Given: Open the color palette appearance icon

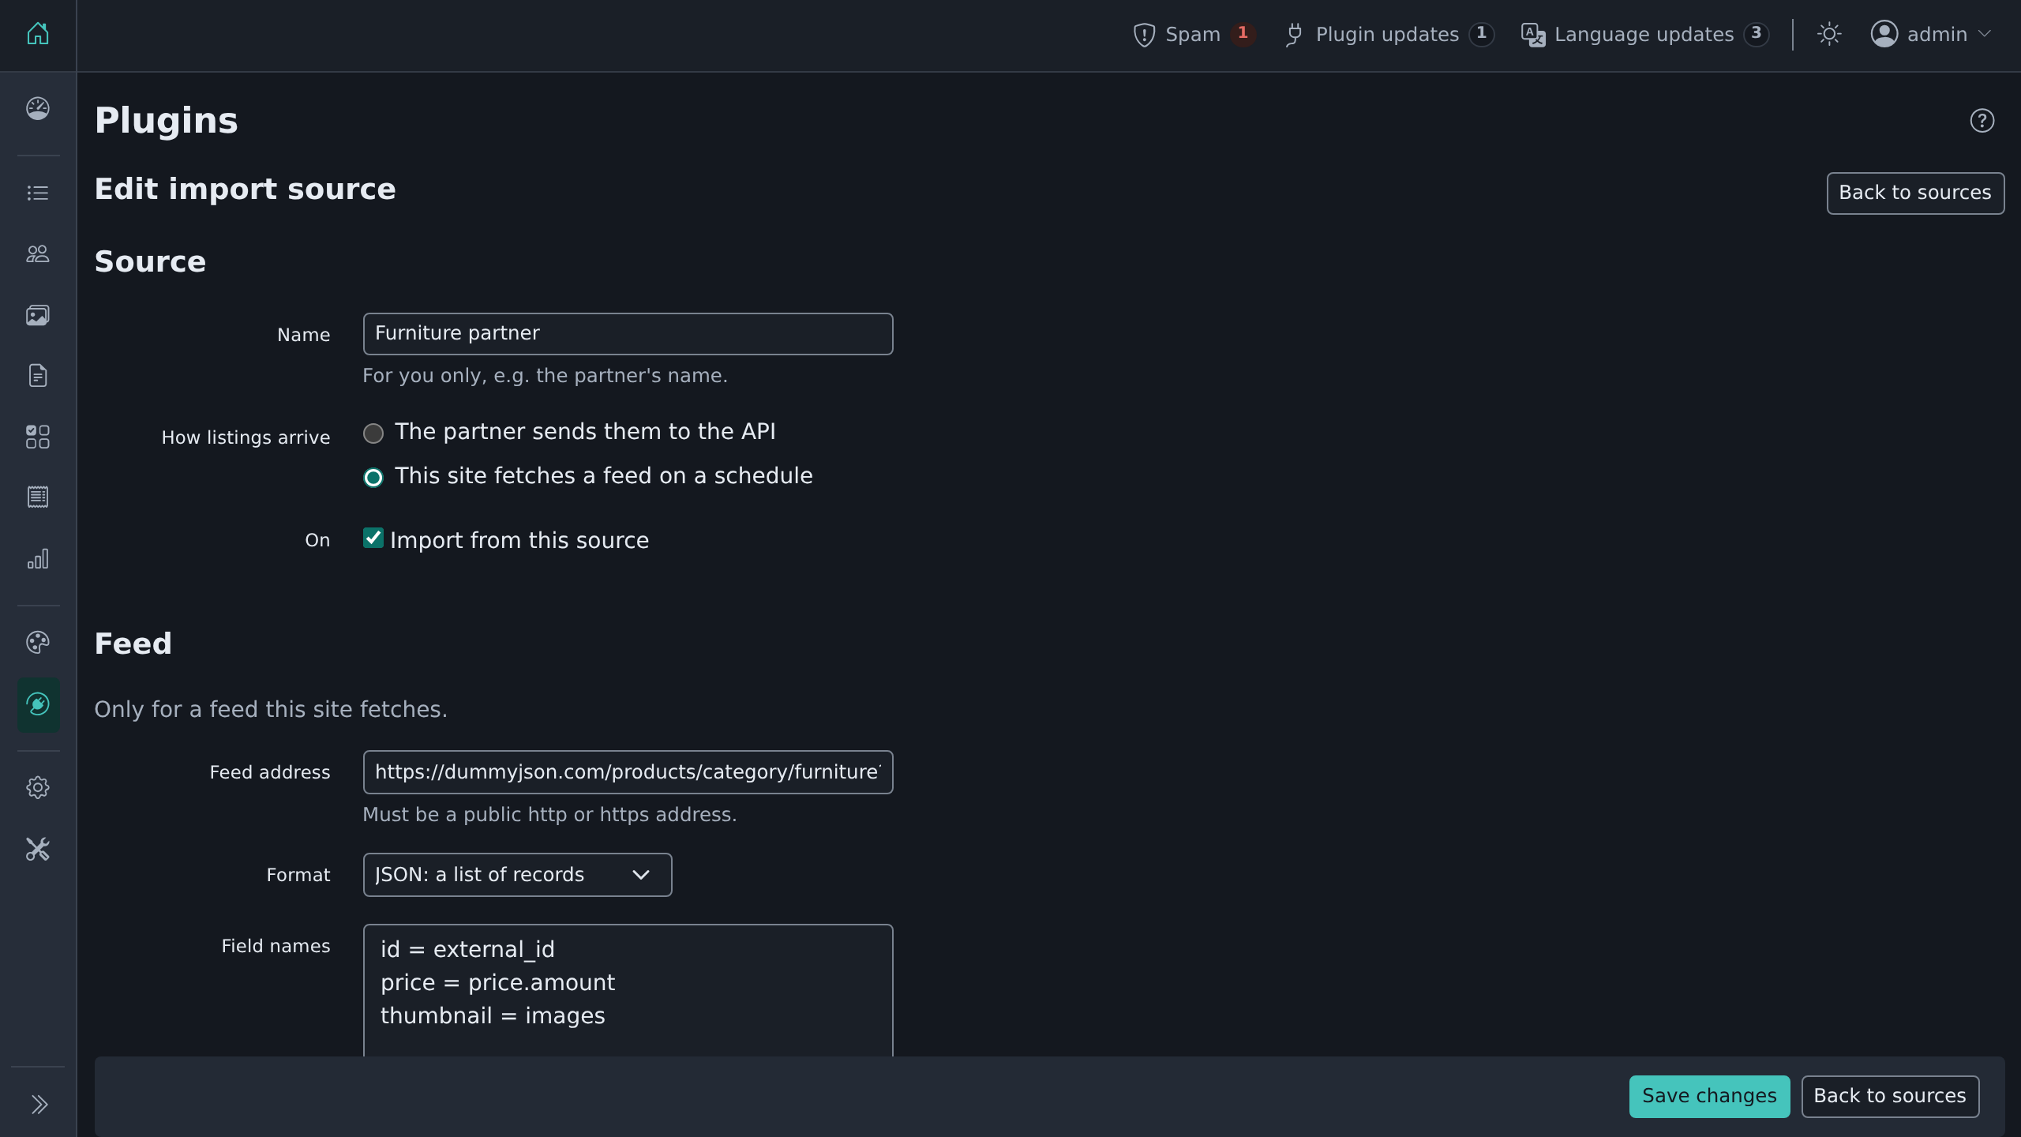Looking at the screenshot, I should coord(38,643).
